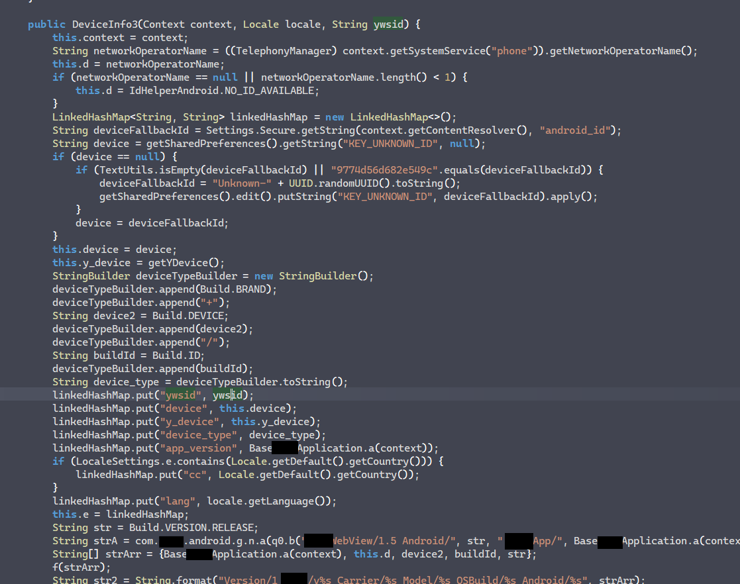Click the "WebView/1.5 Android/" string literal
The image size is (740, 584).
point(380,540)
